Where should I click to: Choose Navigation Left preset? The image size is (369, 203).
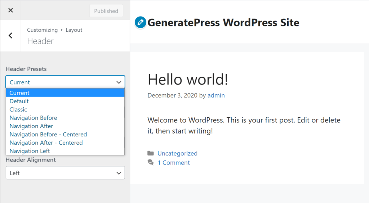pos(65,151)
